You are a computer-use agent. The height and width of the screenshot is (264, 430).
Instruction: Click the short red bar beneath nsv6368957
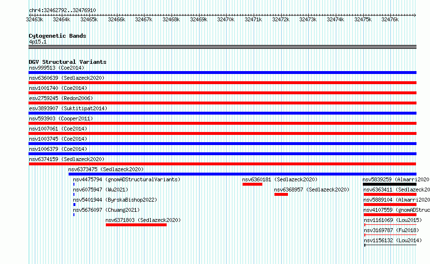281,194
